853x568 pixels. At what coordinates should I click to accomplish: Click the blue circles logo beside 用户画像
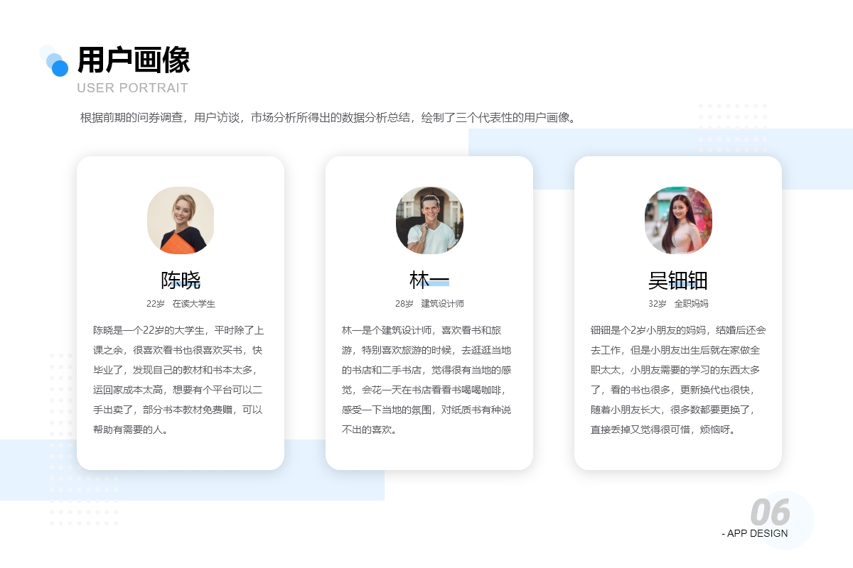tap(54, 60)
